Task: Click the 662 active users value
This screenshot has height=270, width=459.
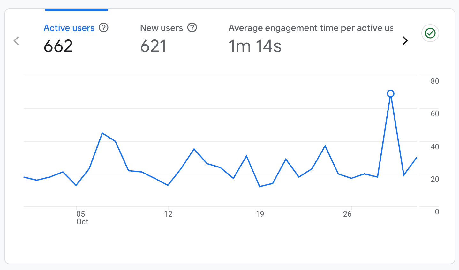Action: pos(58,46)
